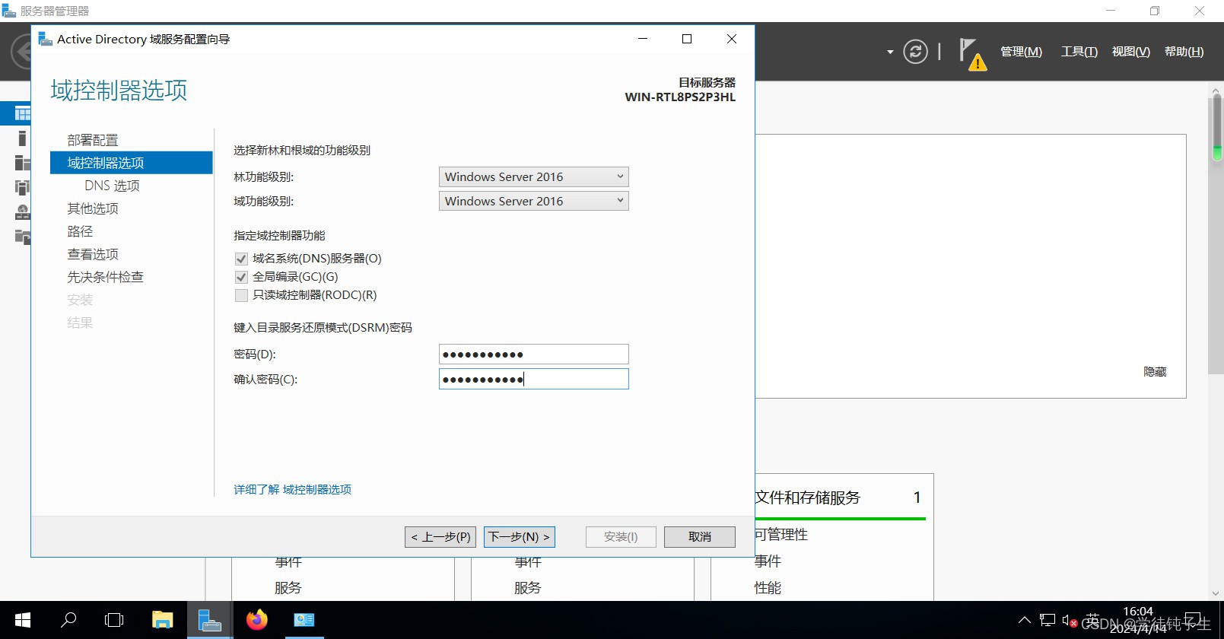Toggle the Global Catalog (GC) checkbox
The image size is (1224, 639).
[x=241, y=277]
